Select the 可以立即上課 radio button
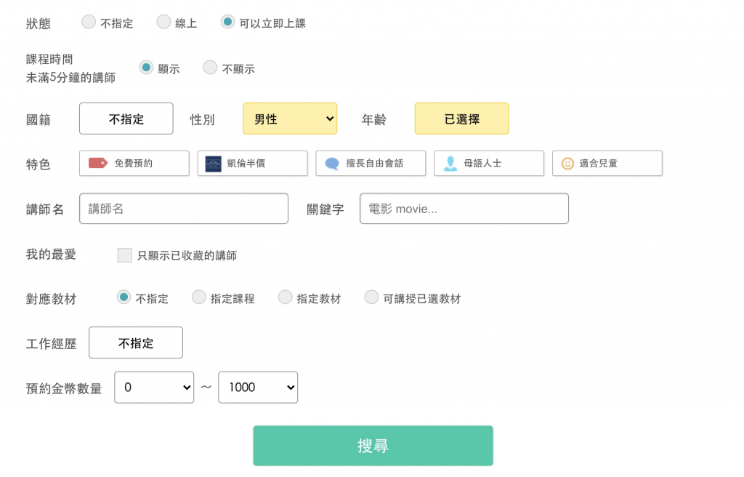The height and width of the screenshot is (477, 744). (227, 22)
